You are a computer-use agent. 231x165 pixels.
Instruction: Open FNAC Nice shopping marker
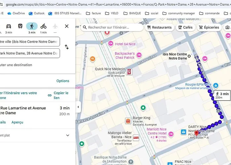[170, 164]
